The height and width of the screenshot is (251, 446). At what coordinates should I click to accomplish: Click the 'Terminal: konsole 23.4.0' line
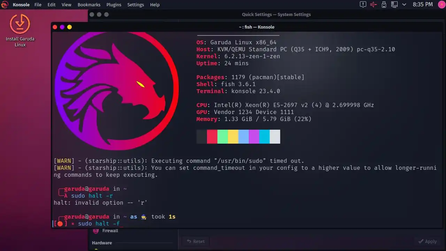coord(238,91)
